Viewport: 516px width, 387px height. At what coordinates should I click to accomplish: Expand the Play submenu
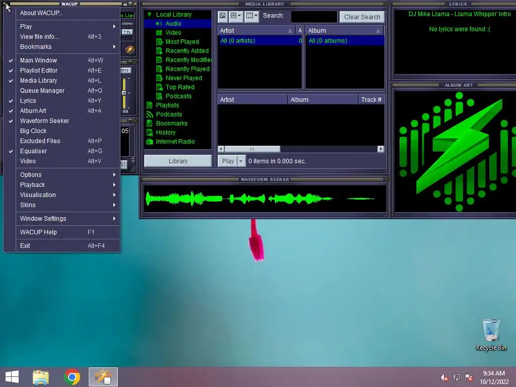tap(61, 26)
